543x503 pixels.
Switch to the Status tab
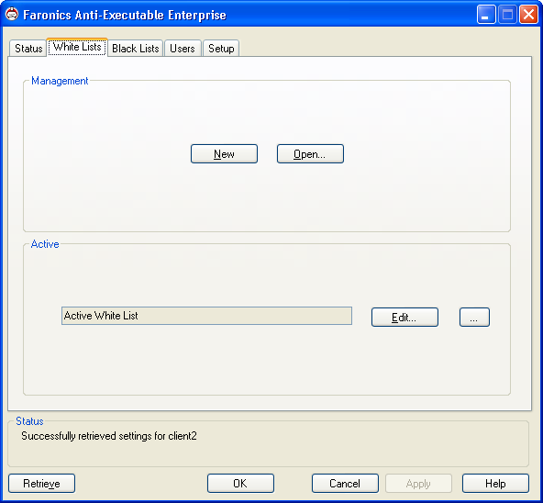(28, 48)
